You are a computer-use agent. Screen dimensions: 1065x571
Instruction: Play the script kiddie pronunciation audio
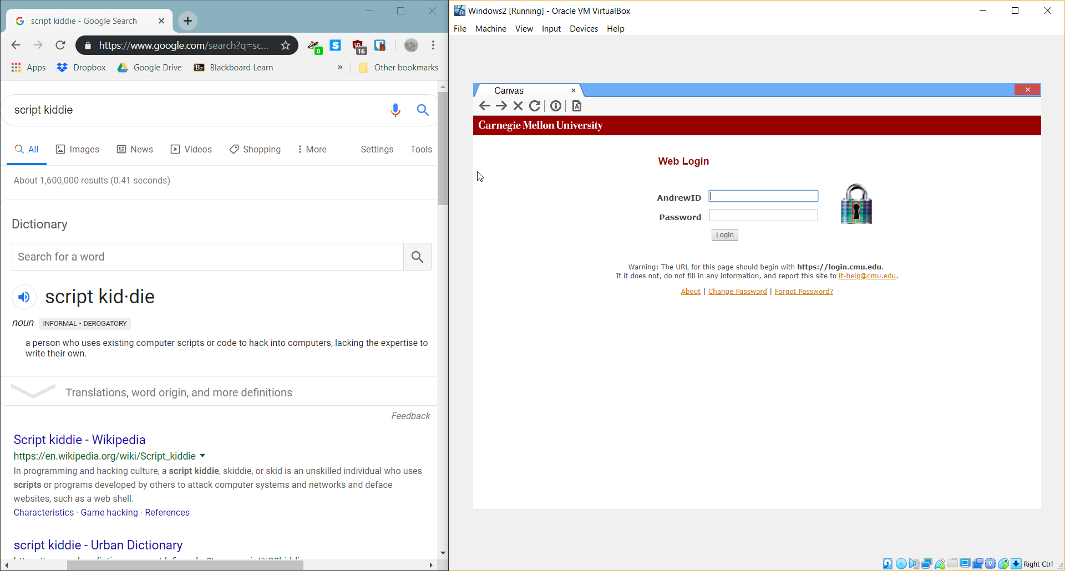(24, 297)
